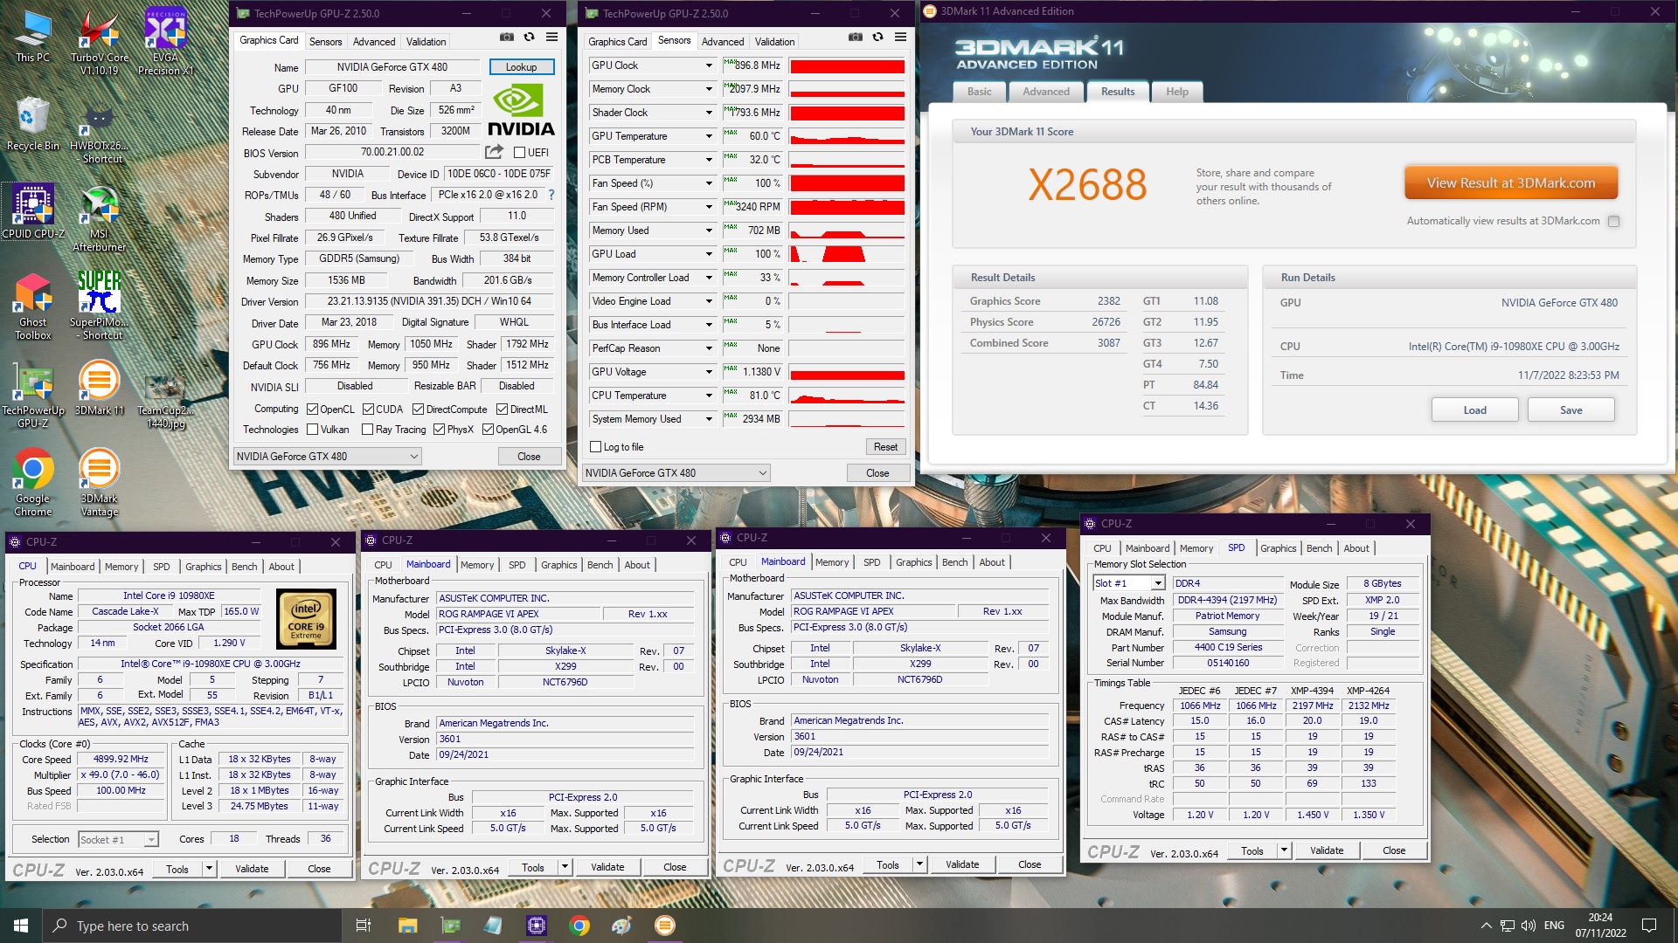Toggle Ray Tracing checkbox

pyautogui.click(x=368, y=430)
